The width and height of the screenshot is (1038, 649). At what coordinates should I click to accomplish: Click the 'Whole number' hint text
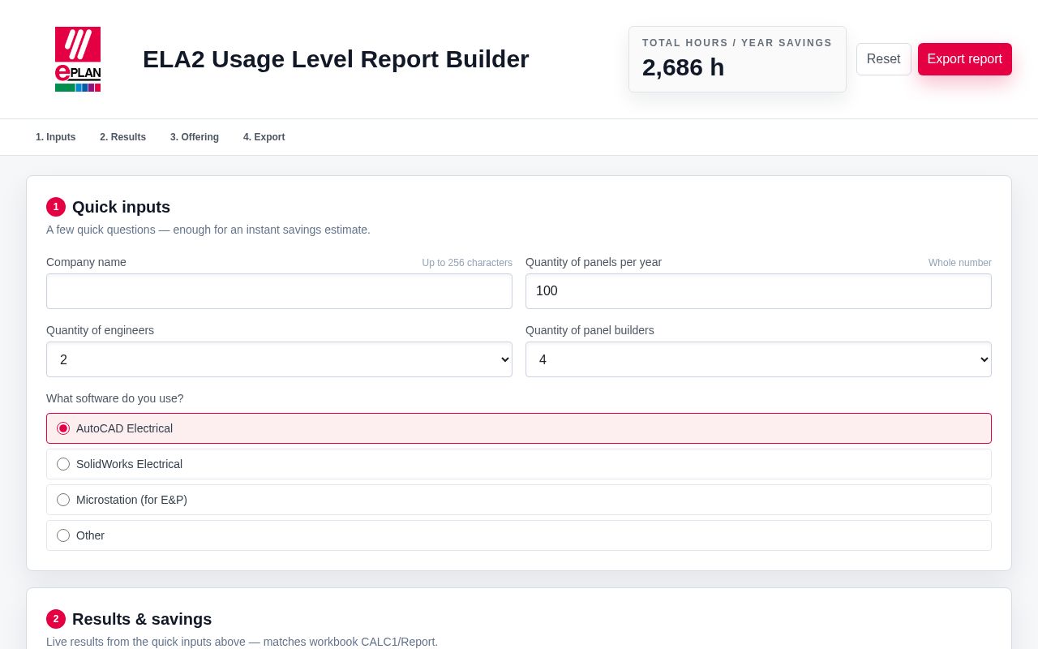[x=960, y=263]
